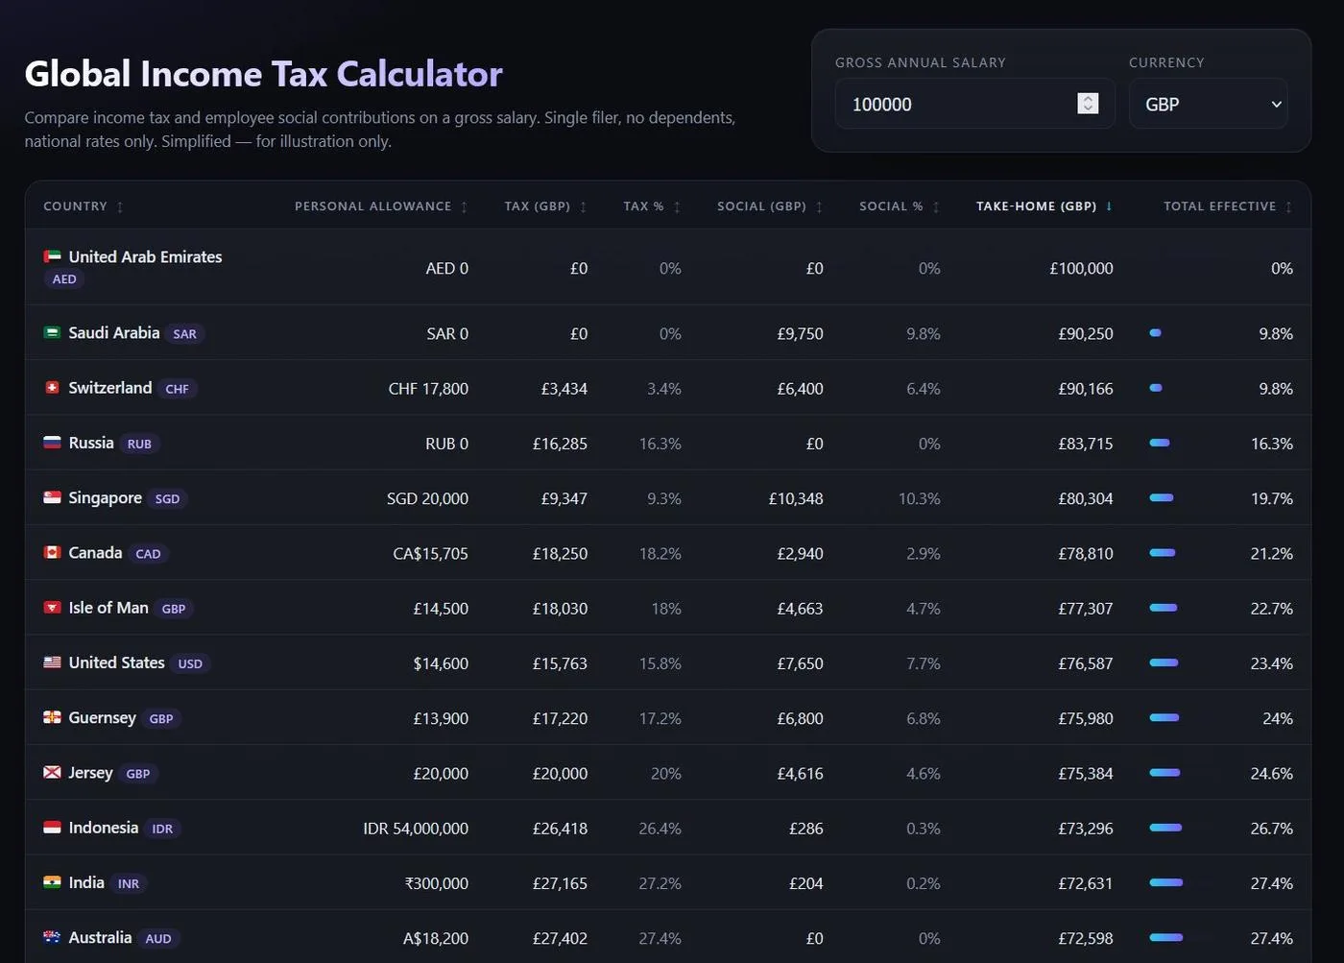The height and width of the screenshot is (963, 1344).
Task: Click the CHF 17,800 allowance cell
Action: click(428, 389)
